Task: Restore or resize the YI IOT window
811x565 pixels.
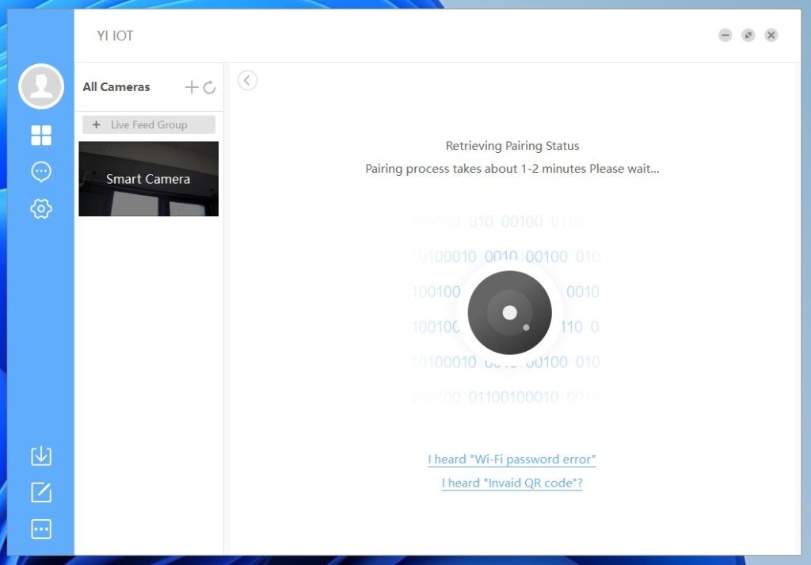Action: (748, 35)
